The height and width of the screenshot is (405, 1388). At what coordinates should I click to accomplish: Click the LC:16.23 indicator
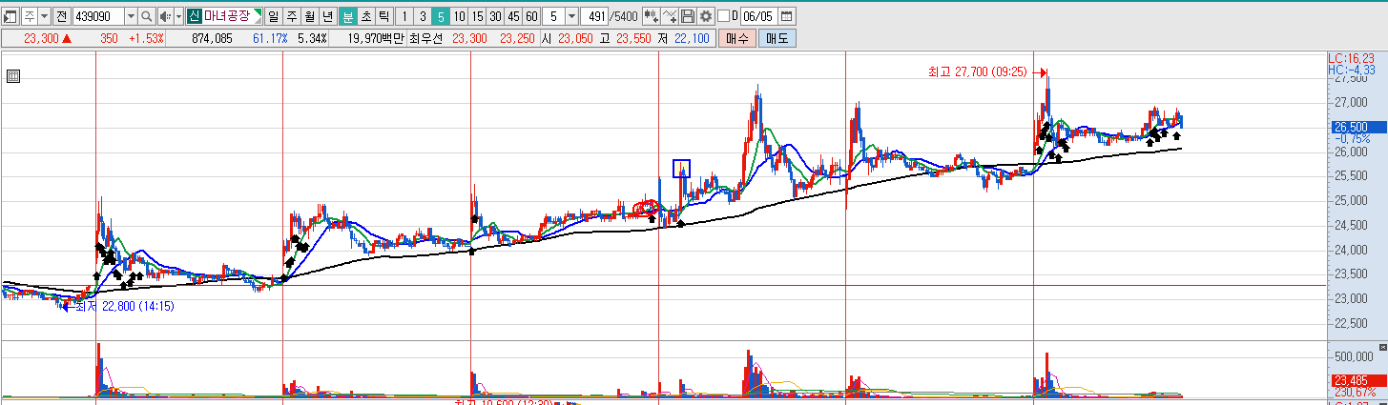[1351, 58]
